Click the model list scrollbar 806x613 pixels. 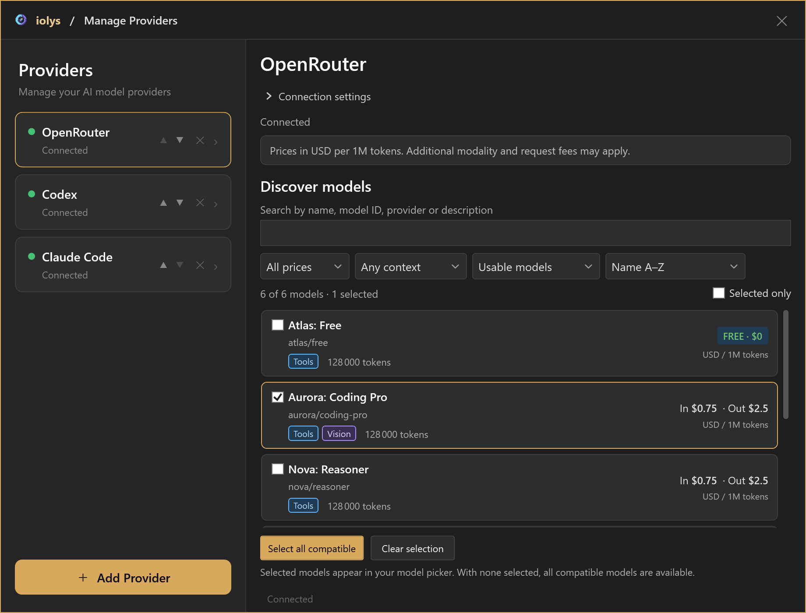coord(786,364)
